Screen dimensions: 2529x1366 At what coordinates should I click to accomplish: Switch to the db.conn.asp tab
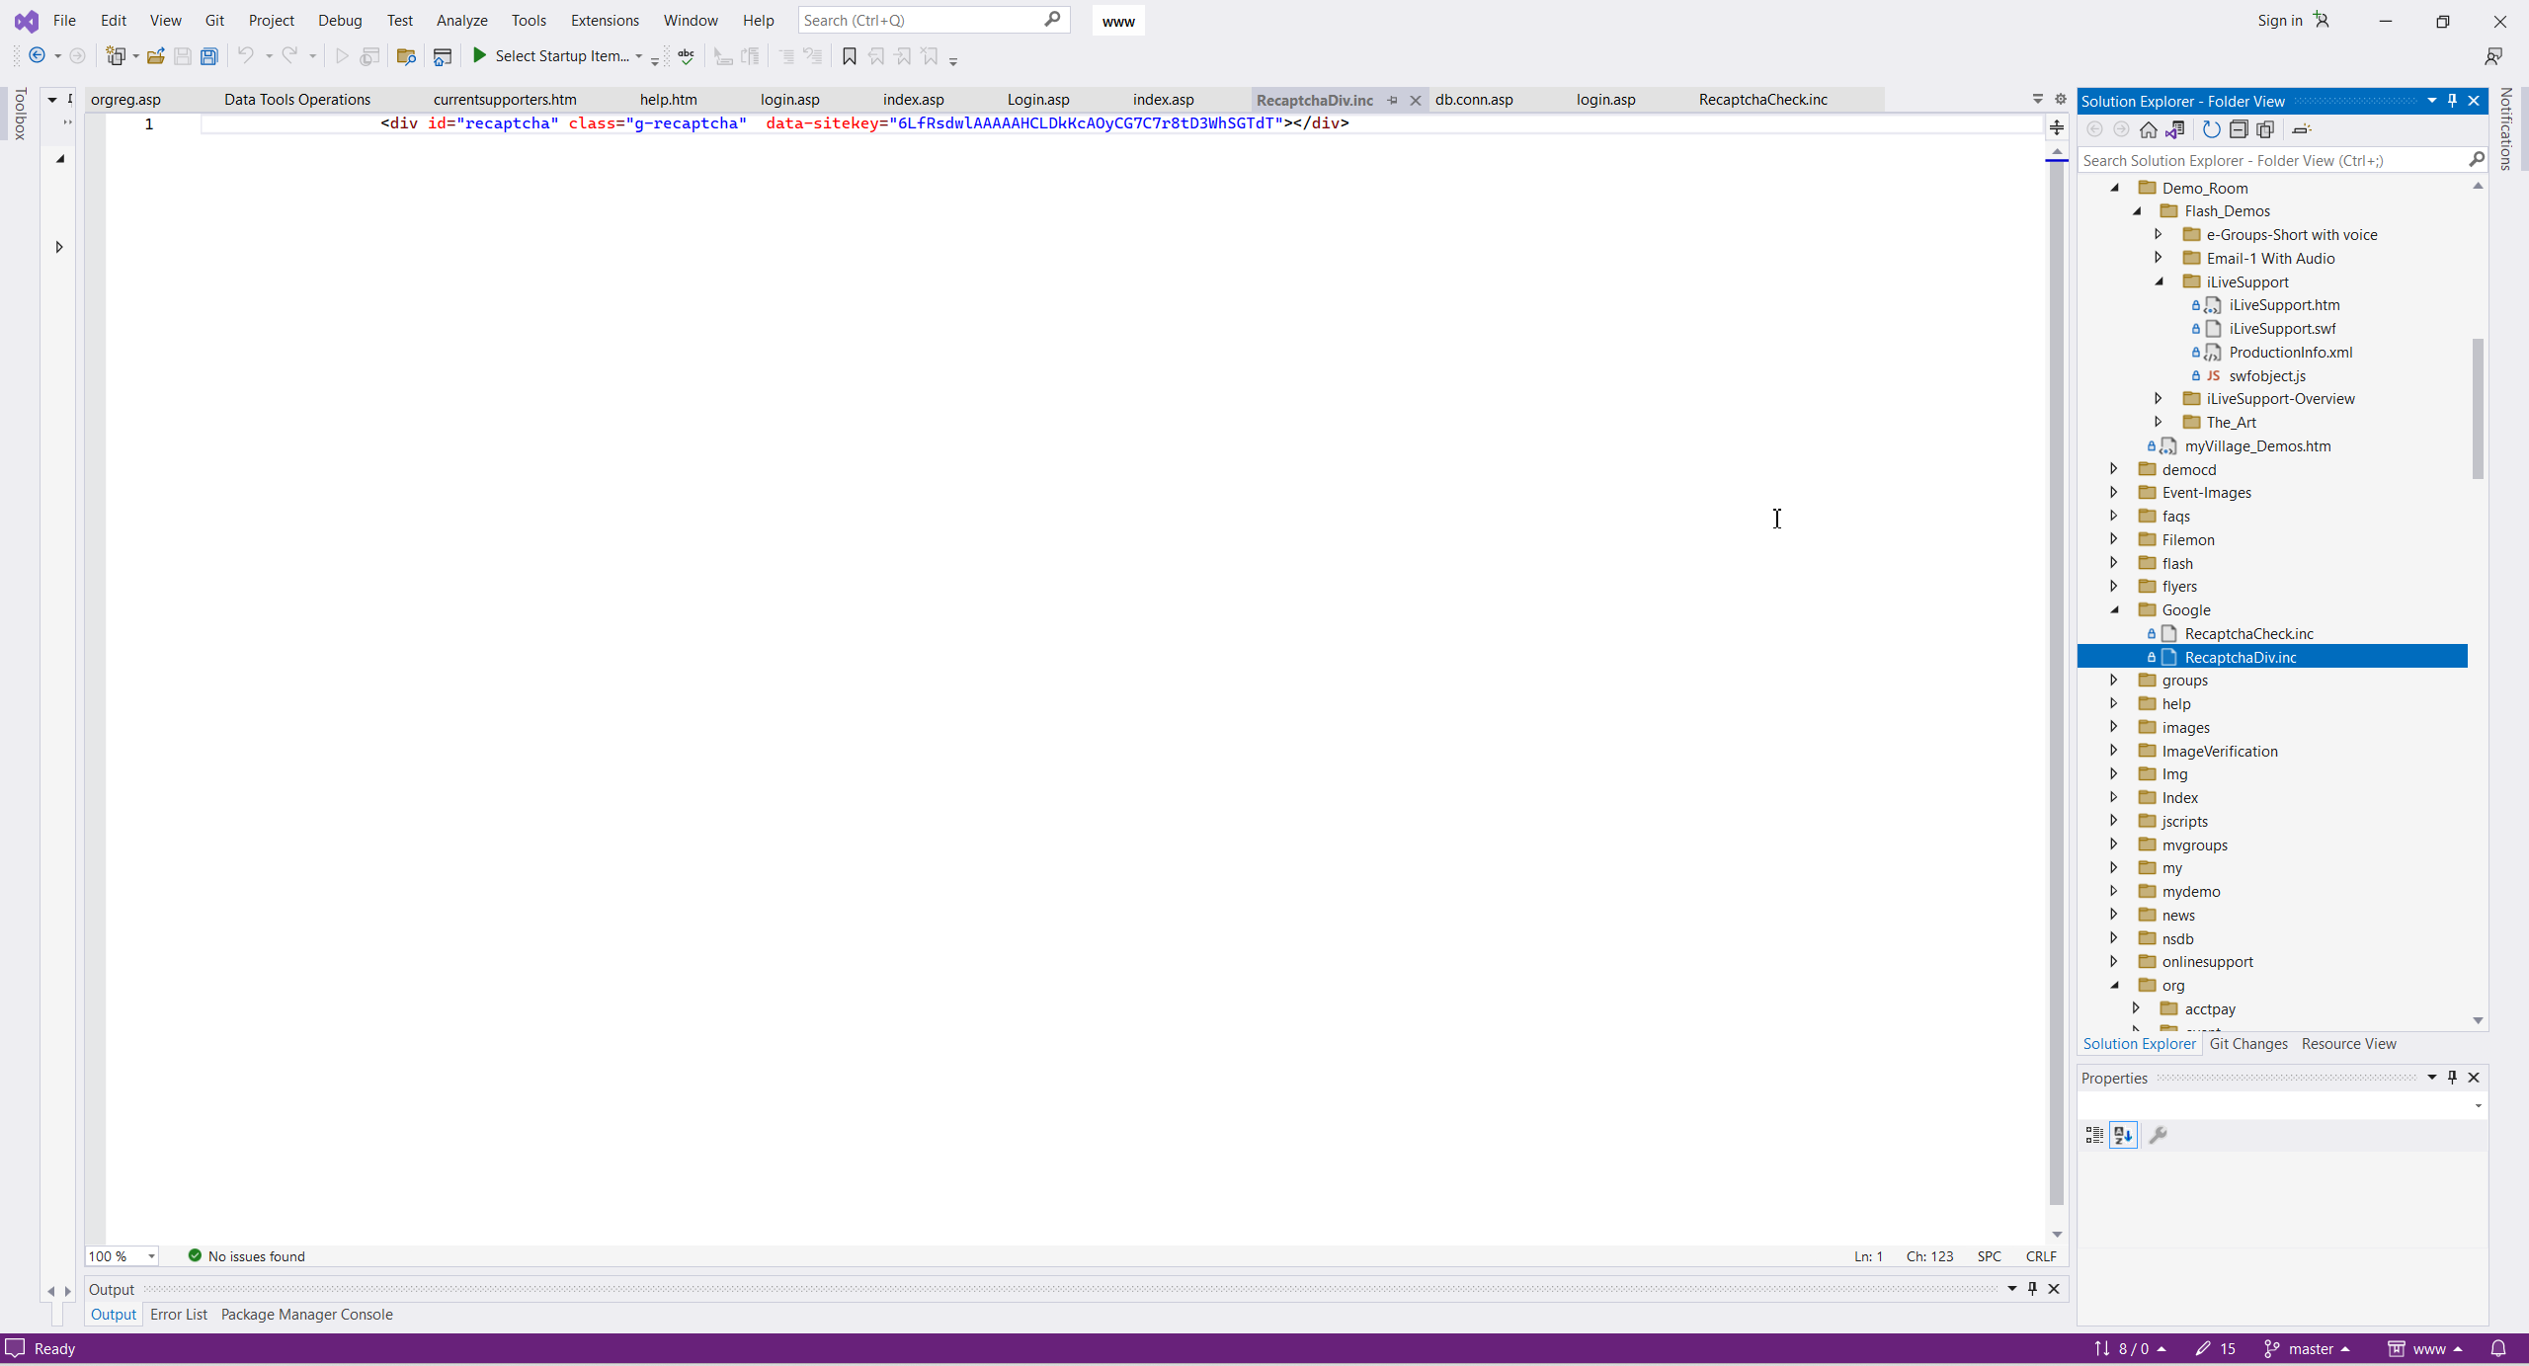pos(1473,100)
